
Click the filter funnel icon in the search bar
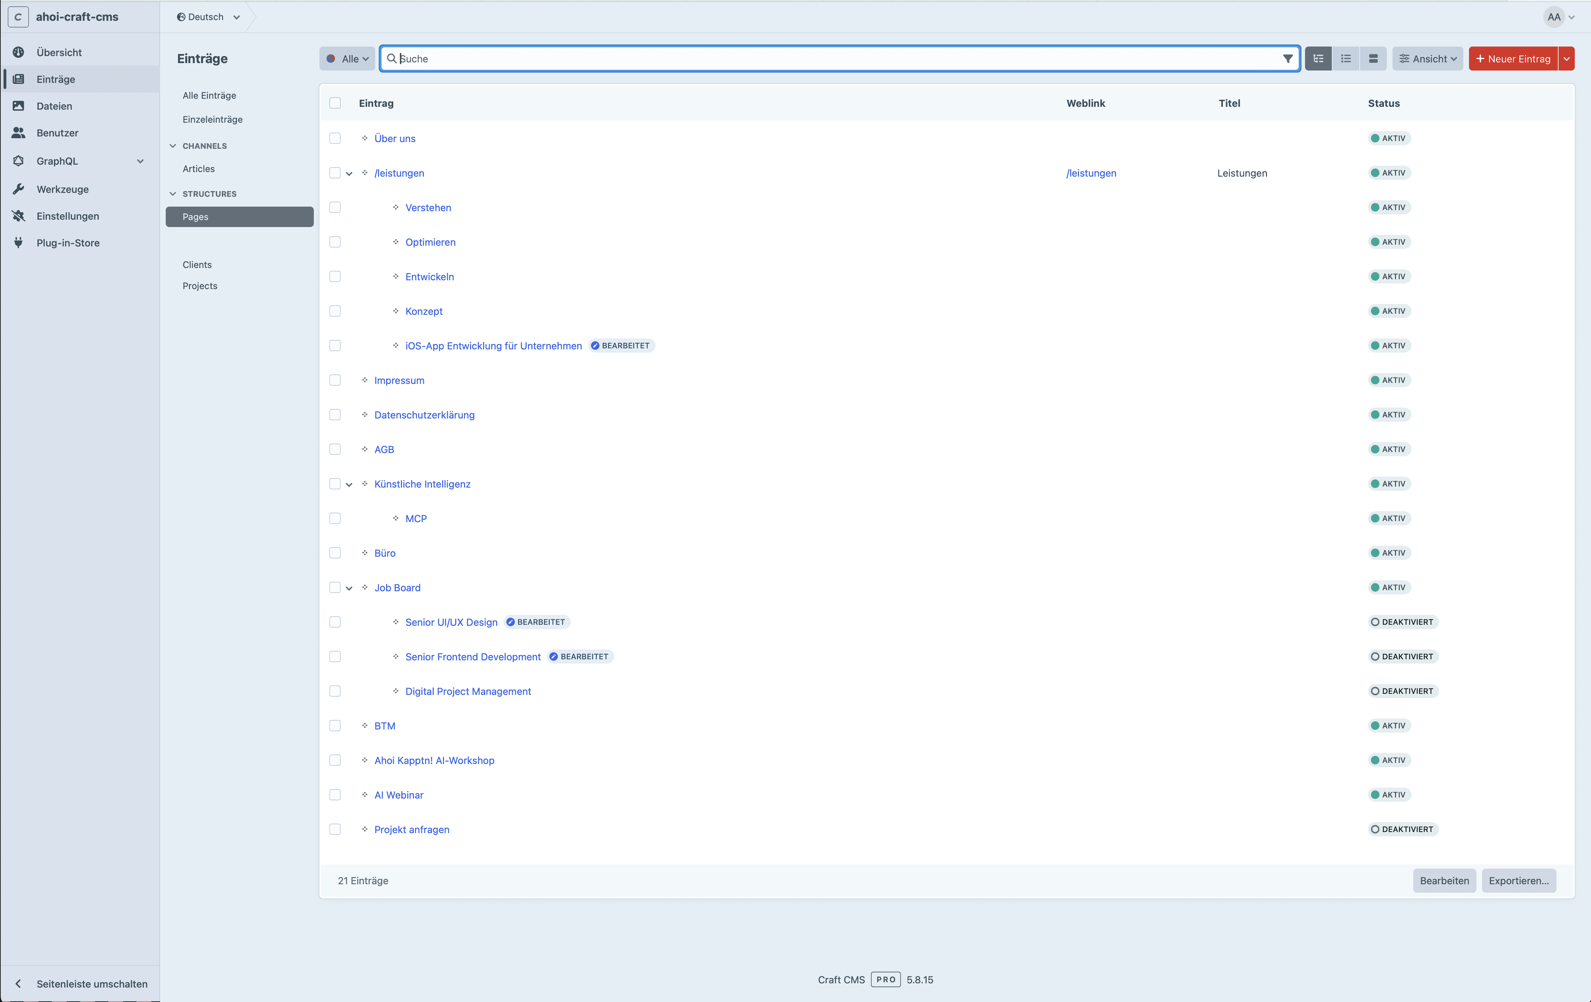click(1287, 59)
